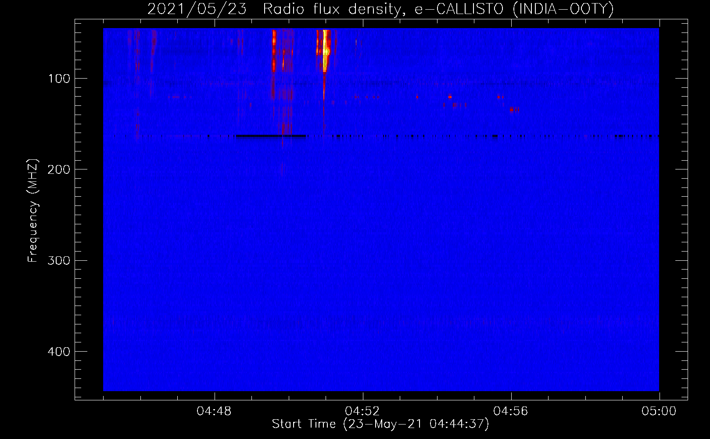Click the 05:00 time tick label
710x439 pixels.
coord(659,411)
